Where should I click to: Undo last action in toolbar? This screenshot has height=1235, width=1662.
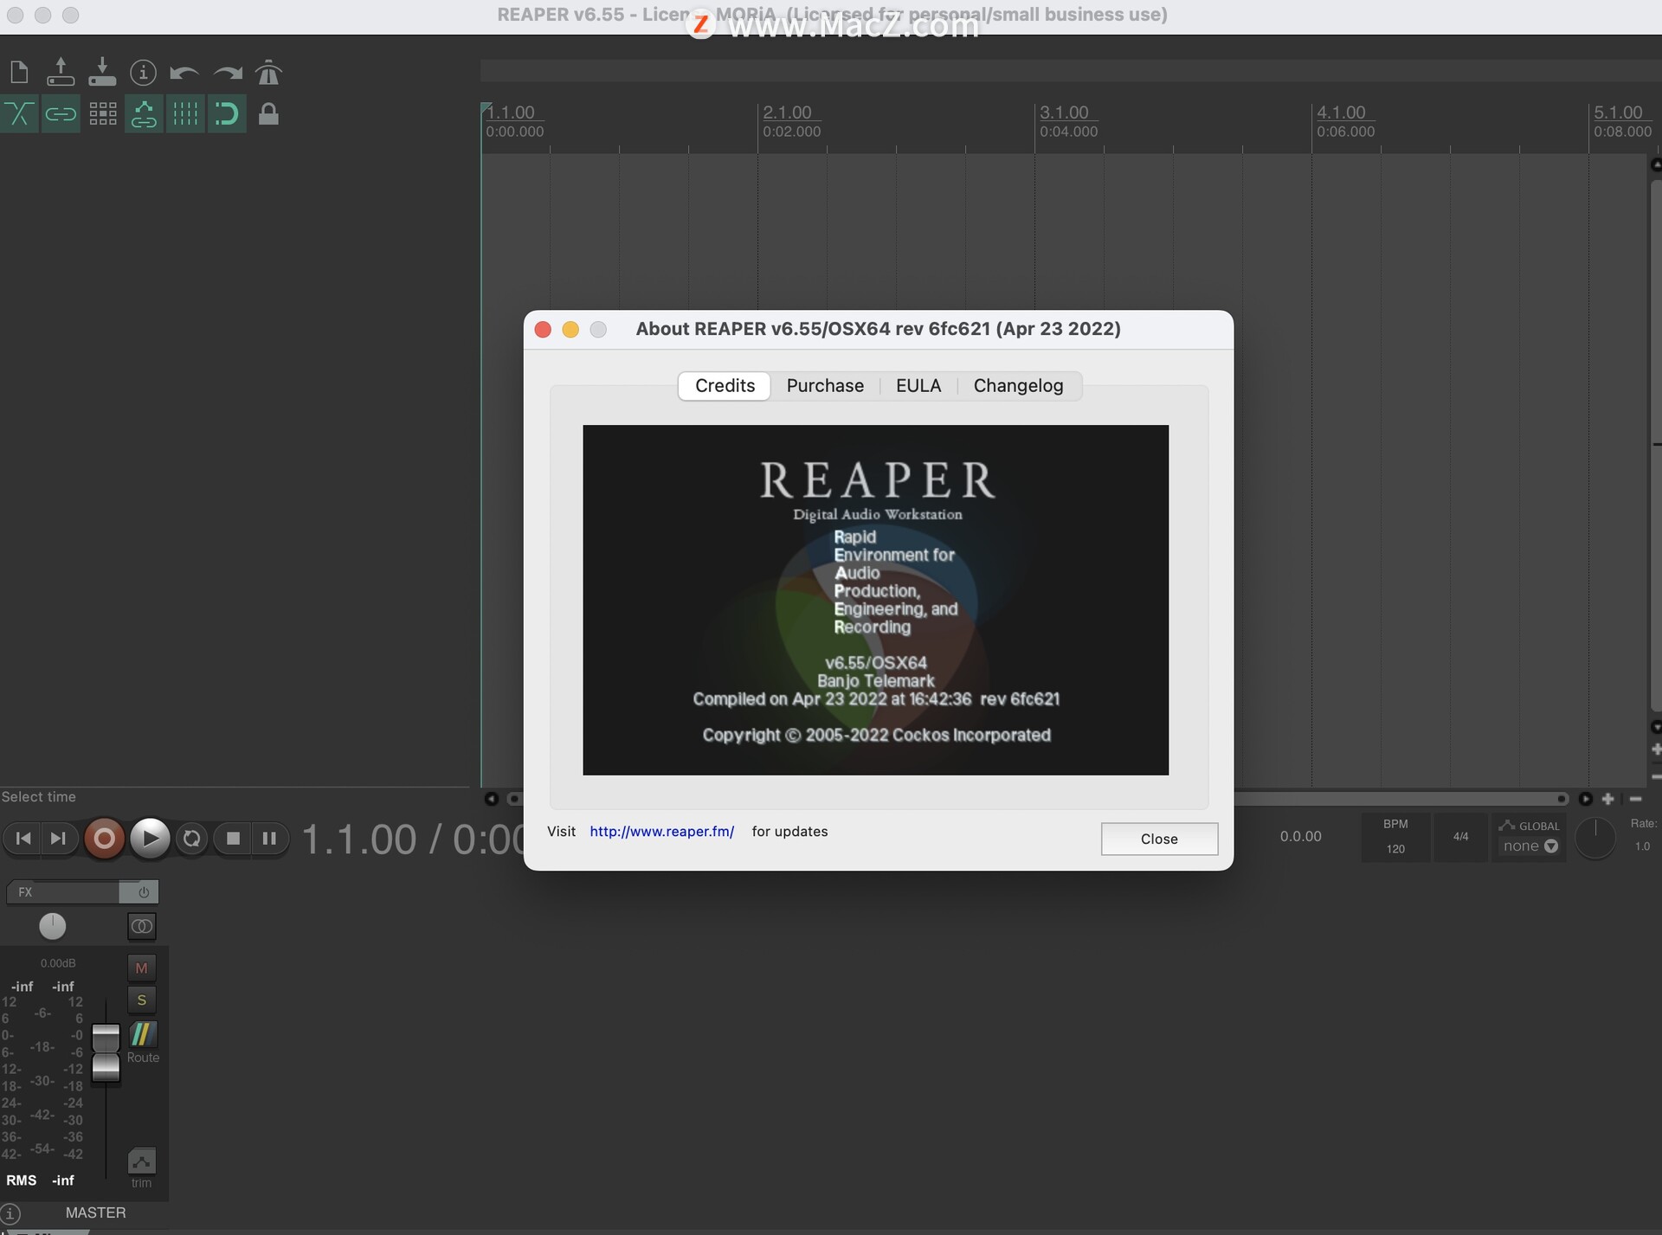pos(184,74)
